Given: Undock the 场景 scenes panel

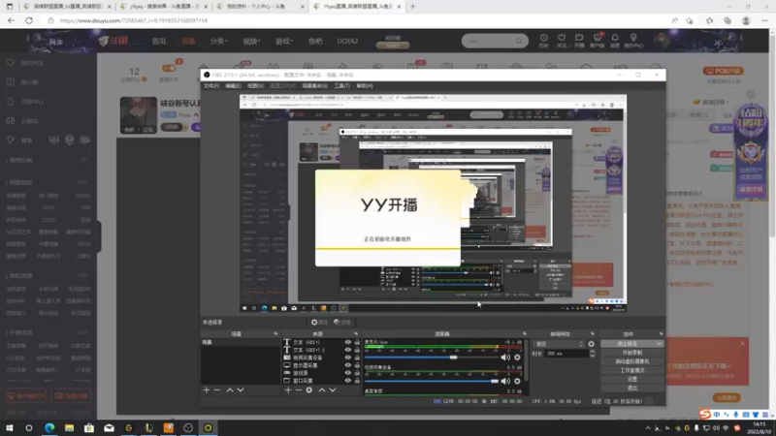Looking at the screenshot, I should point(275,334).
